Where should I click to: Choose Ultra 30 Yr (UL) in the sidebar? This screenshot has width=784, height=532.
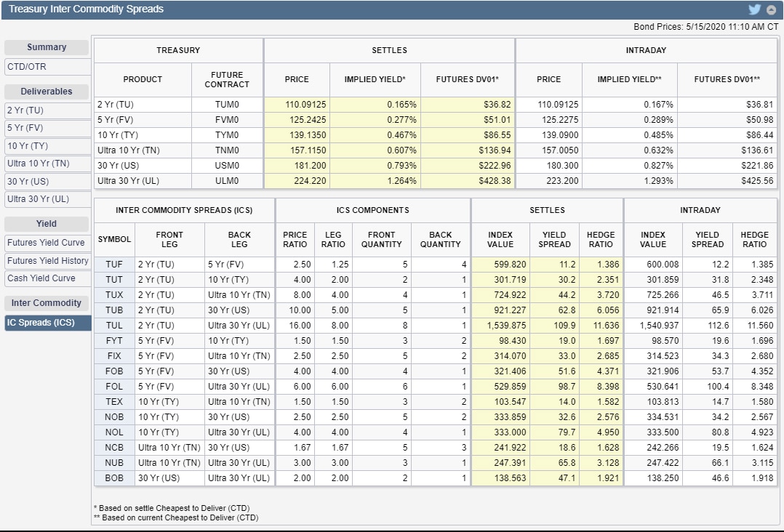click(x=47, y=199)
